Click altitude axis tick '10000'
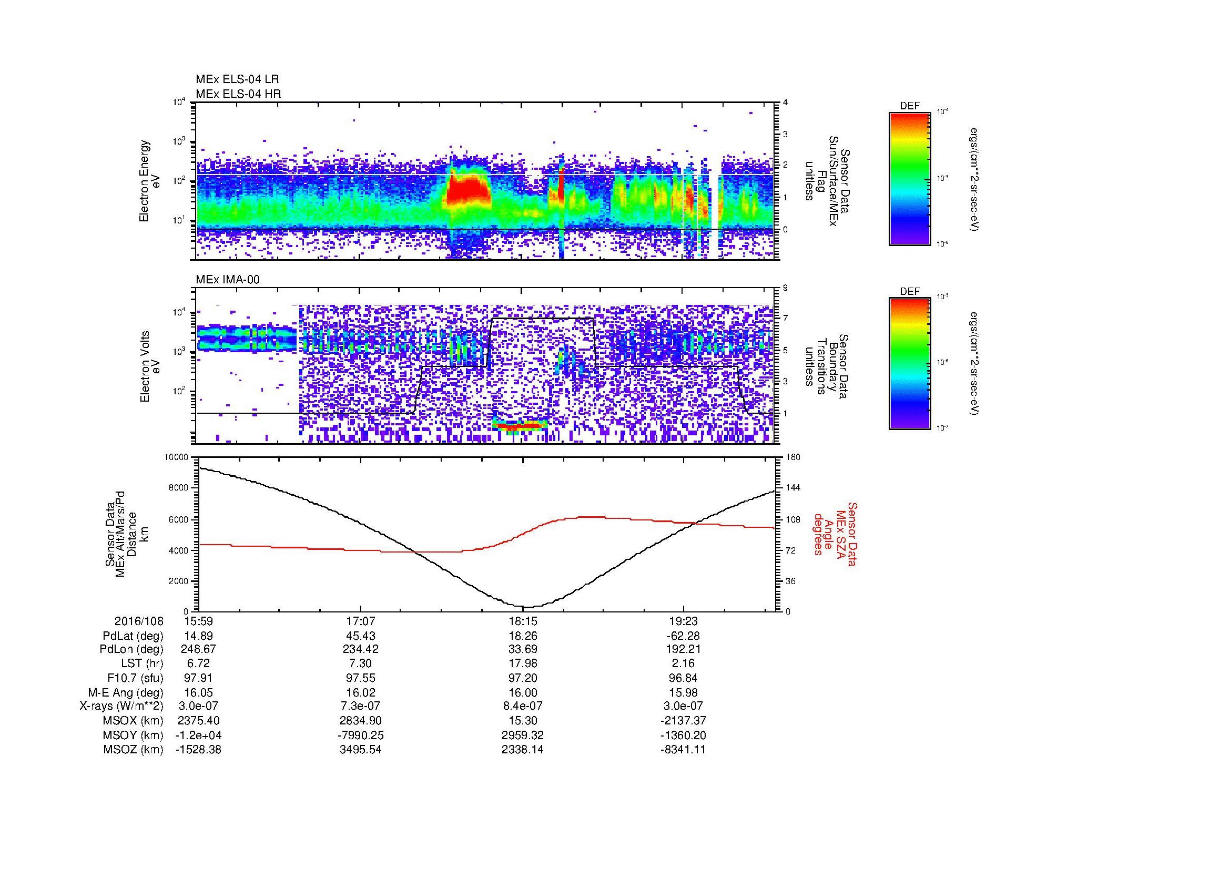1230x869 pixels. [x=177, y=457]
